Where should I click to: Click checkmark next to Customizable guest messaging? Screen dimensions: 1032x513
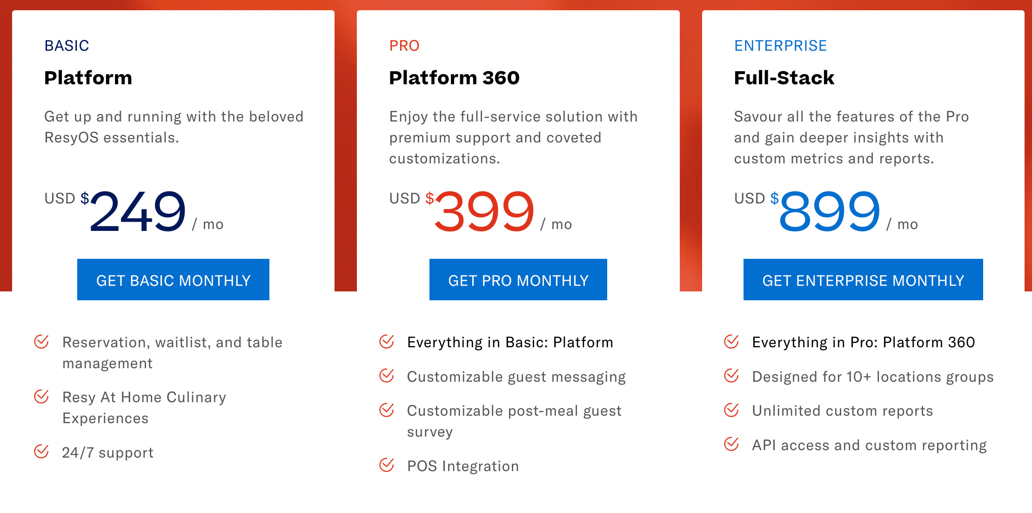pos(387,376)
